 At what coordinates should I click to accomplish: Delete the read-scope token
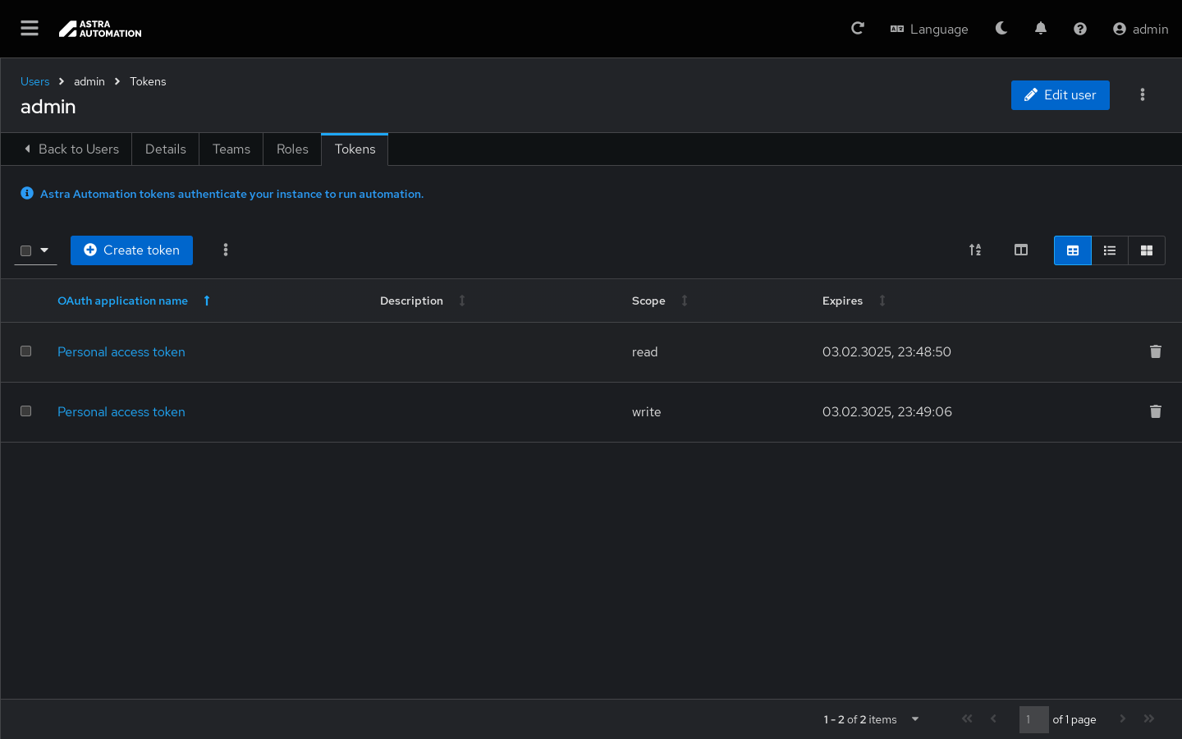(x=1156, y=351)
